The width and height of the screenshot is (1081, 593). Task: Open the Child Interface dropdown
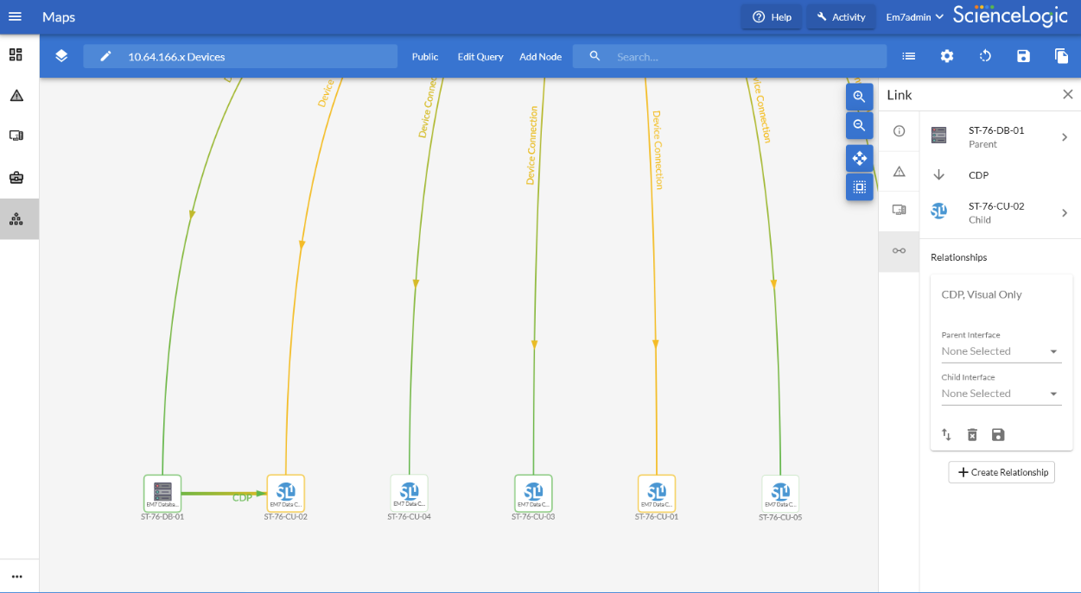tap(1001, 394)
